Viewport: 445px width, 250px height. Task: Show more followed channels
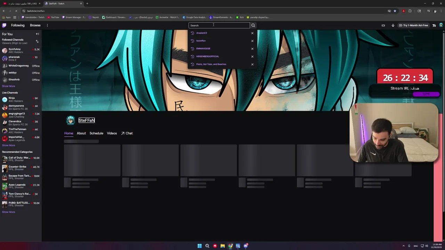8,86
